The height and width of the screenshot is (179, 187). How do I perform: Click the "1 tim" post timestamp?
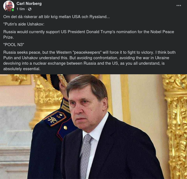(x=21, y=9)
